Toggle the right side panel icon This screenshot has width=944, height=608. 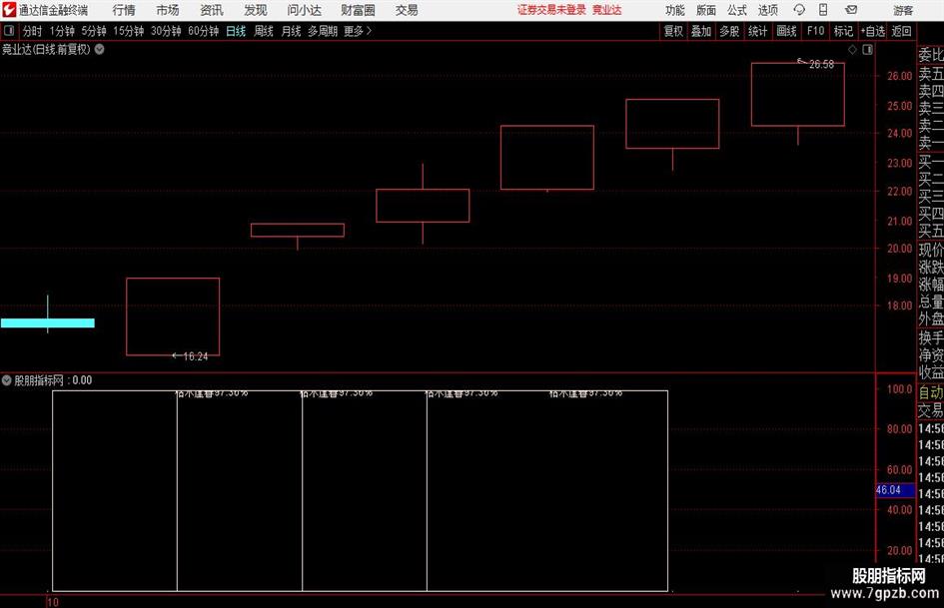pos(867,49)
